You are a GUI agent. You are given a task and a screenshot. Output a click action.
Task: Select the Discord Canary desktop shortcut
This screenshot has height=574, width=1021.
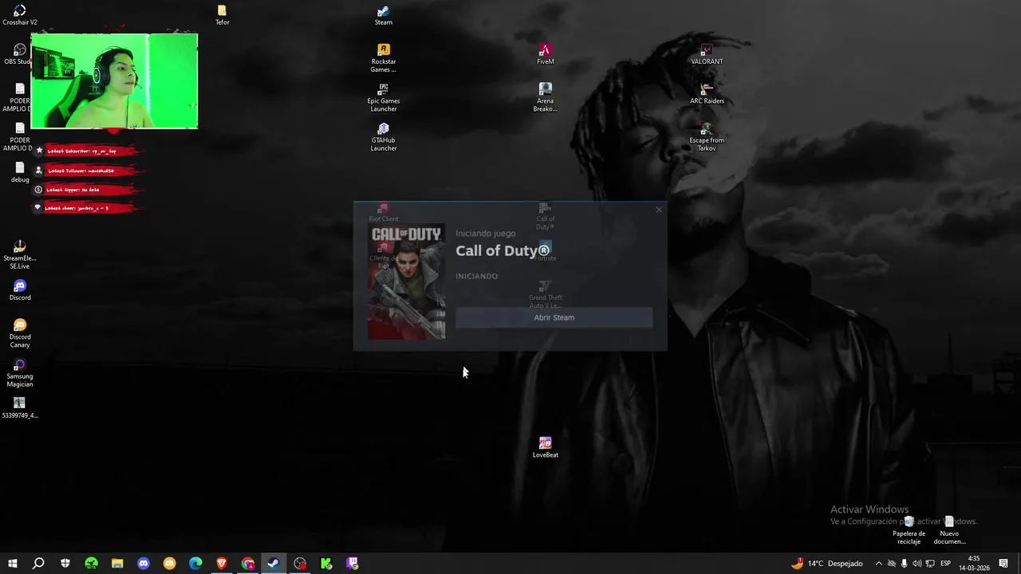(x=20, y=333)
